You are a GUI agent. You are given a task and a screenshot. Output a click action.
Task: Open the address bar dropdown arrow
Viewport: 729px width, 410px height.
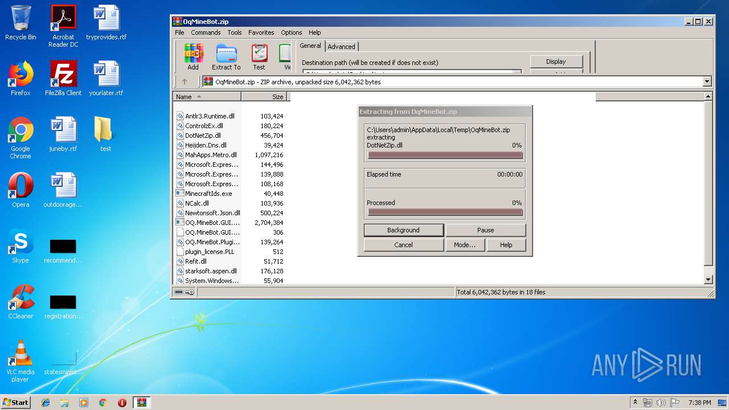(x=707, y=82)
